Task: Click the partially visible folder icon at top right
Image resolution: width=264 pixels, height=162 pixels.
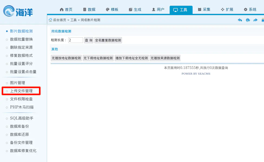Action: pos(263,20)
